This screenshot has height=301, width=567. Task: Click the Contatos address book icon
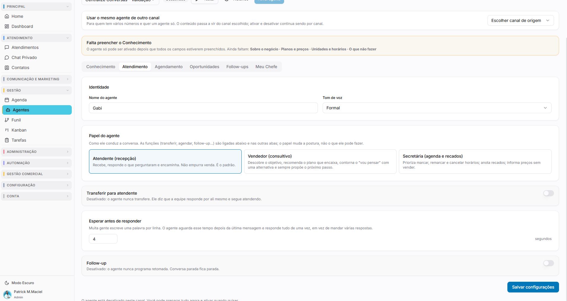[x=7, y=68]
